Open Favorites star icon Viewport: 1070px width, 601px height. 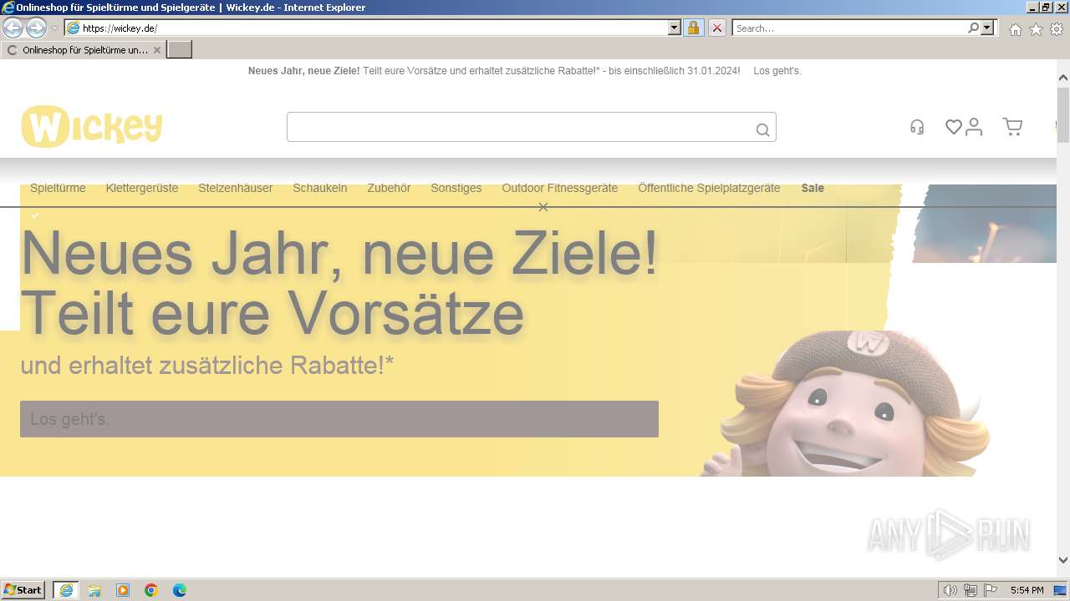(x=1036, y=29)
